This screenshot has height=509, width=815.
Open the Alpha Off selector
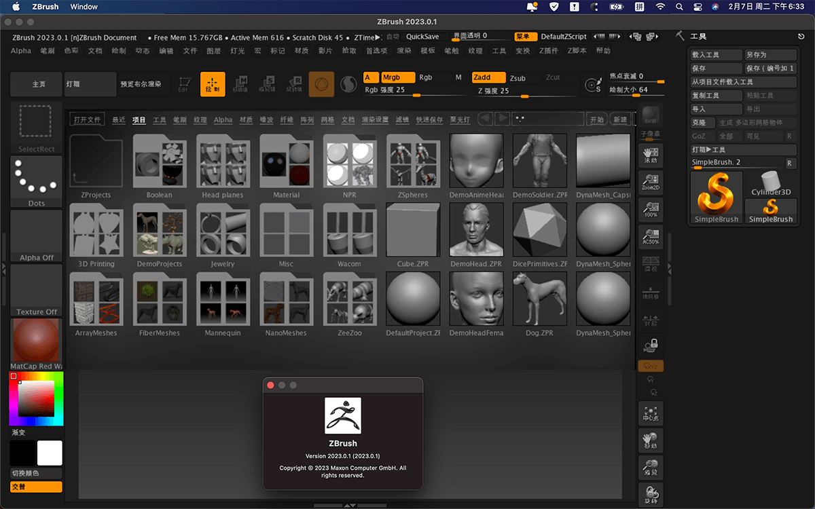pos(37,235)
